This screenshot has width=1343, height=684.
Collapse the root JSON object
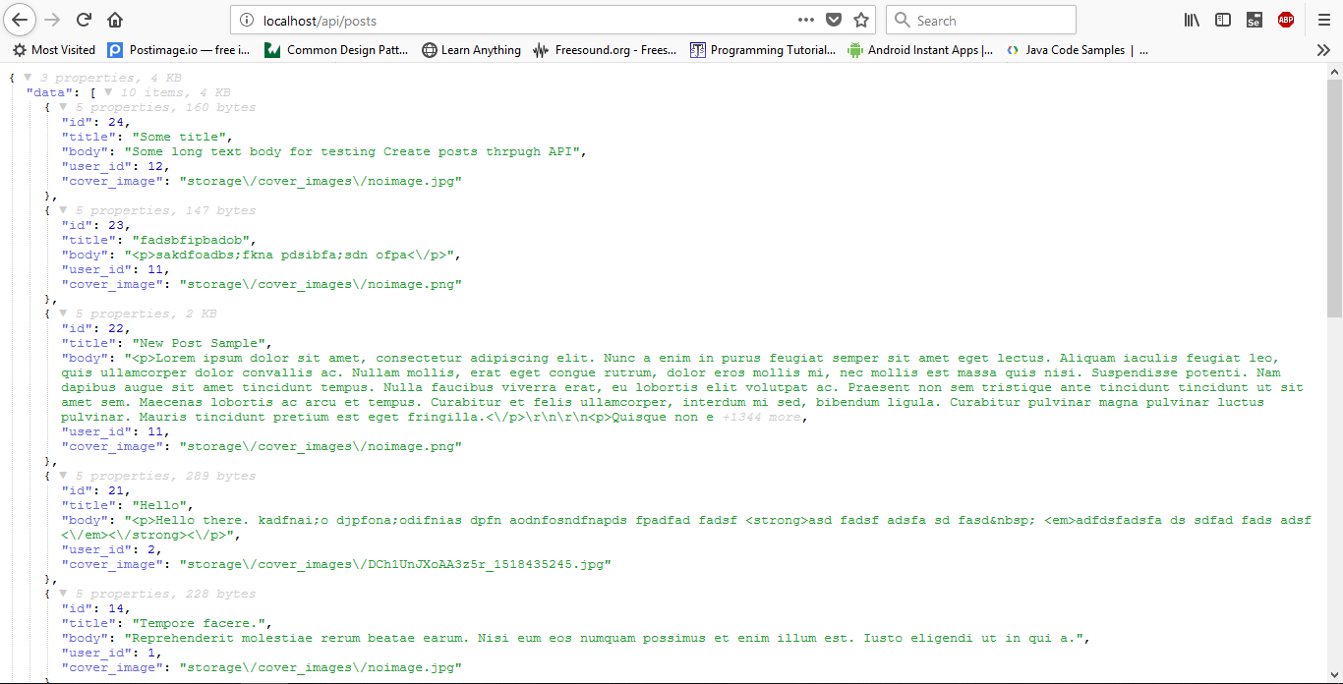pyautogui.click(x=29, y=78)
